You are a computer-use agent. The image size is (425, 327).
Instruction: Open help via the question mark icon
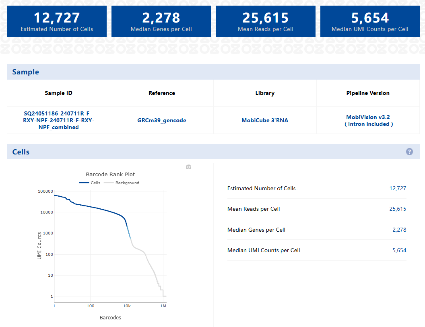click(409, 152)
